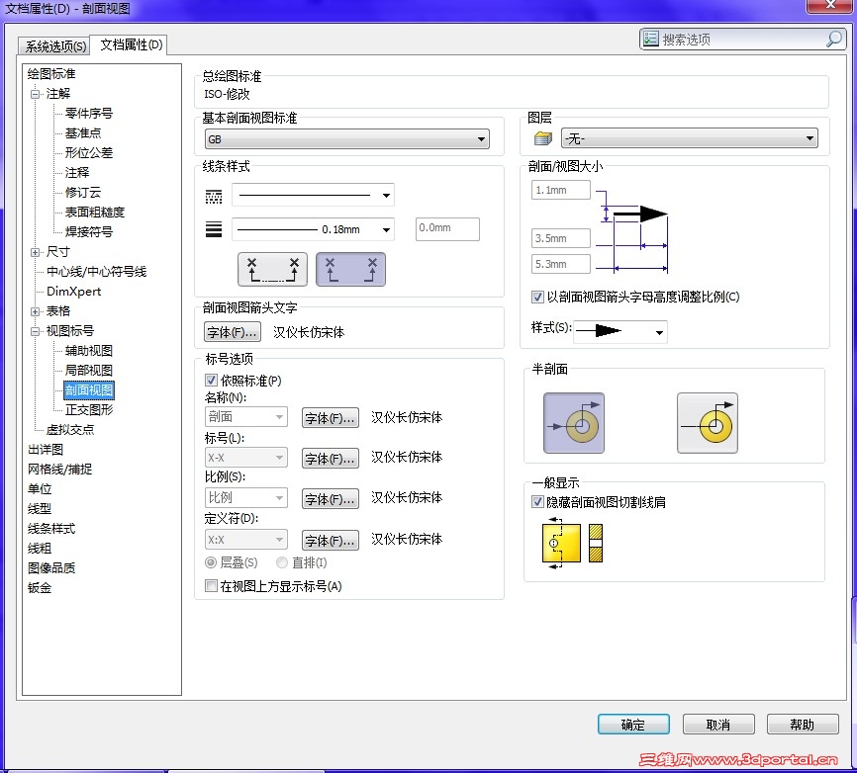Choose the yellow half-section arrow style
The height and width of the screenshot is (773, 857).
pos(708,423)
